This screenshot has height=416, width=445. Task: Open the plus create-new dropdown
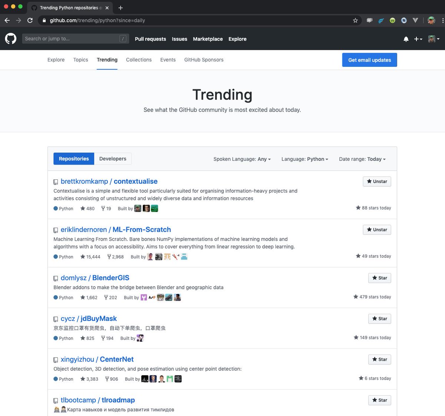coord(418,39)
